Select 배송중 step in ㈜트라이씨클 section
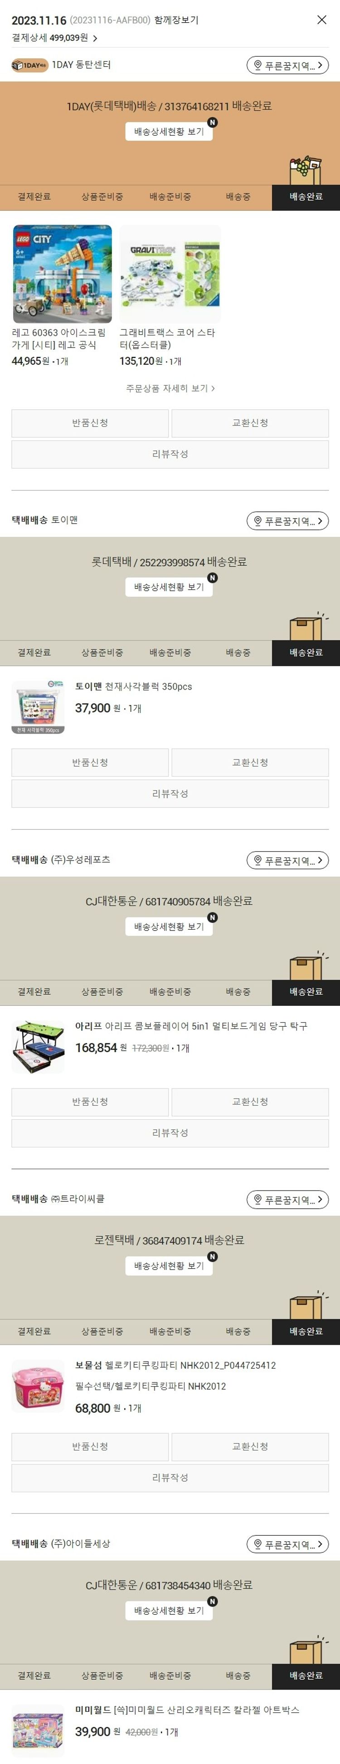Viewport: 340px width, 1764px height. (238, 1331)
